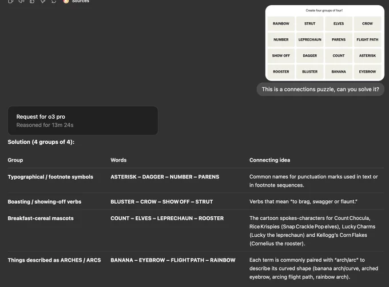Image resolution: width=389 pixels, height=287 pixels.
Task: Click the 'Group' column header
Action: click(x=15, y=160)
